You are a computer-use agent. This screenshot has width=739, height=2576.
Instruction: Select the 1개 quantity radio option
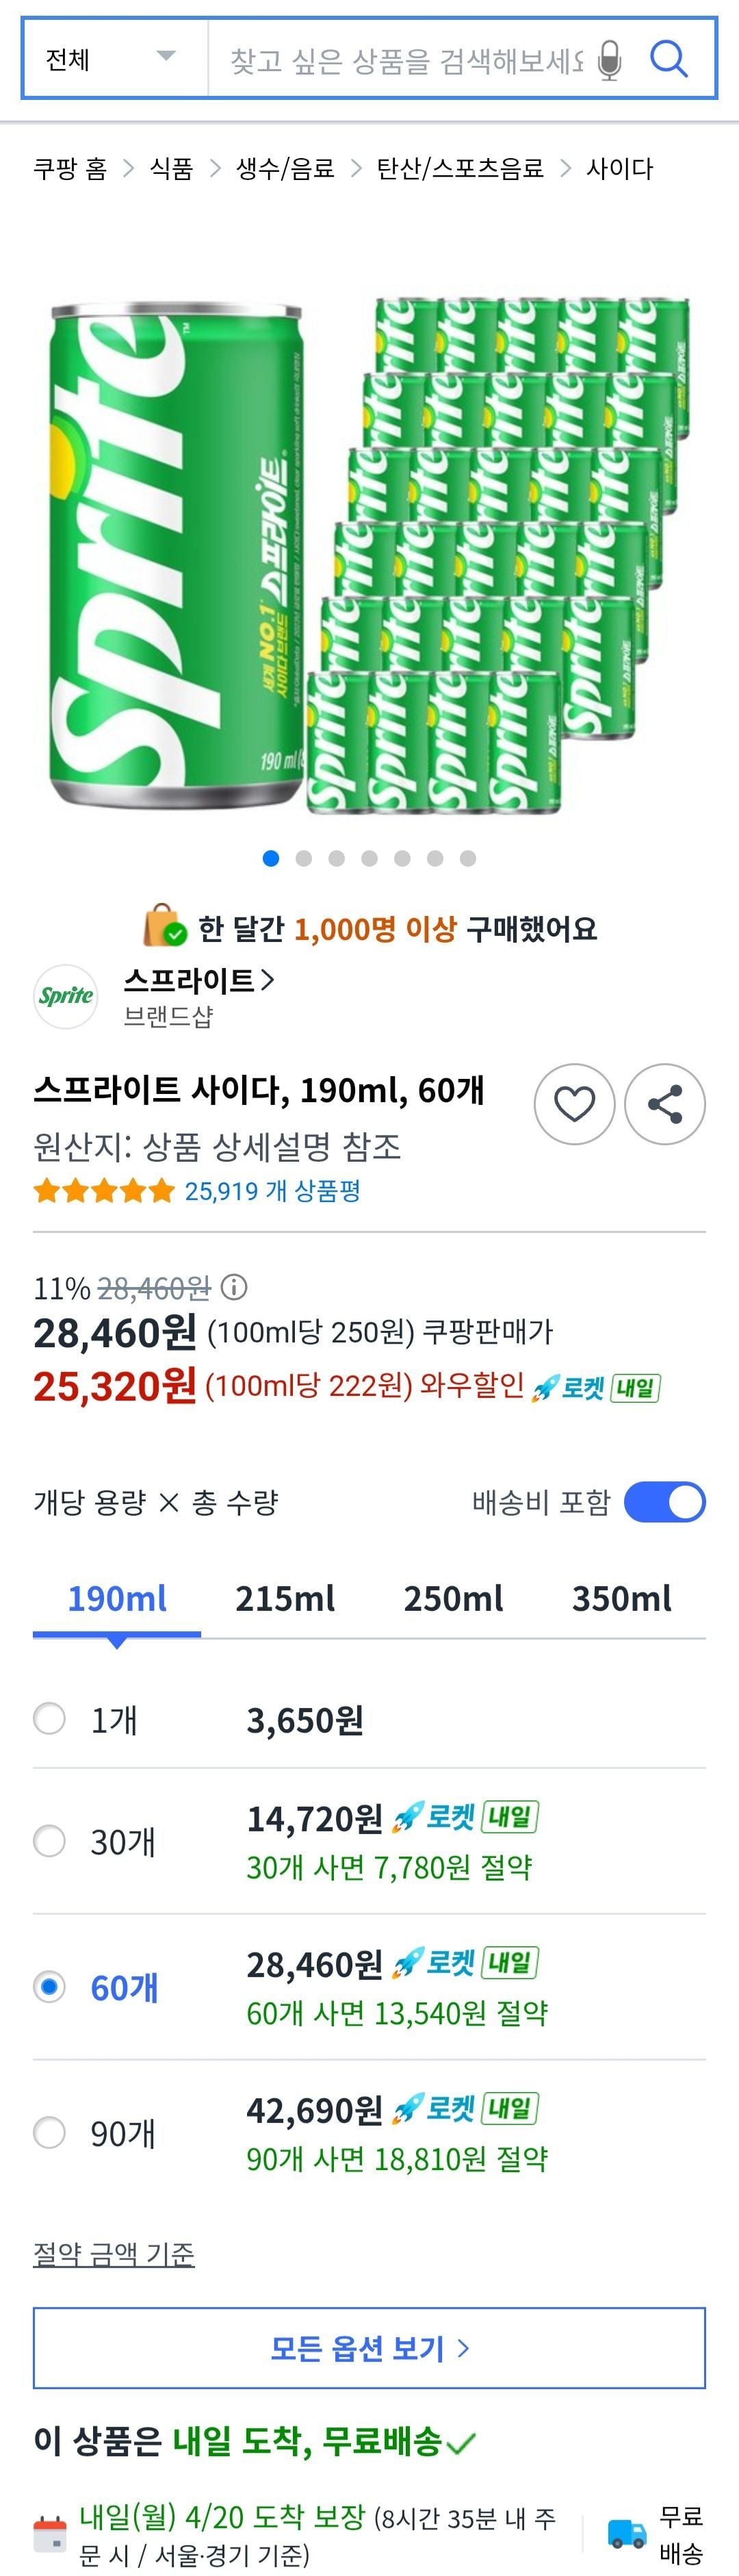click(x=50, y=1719)
